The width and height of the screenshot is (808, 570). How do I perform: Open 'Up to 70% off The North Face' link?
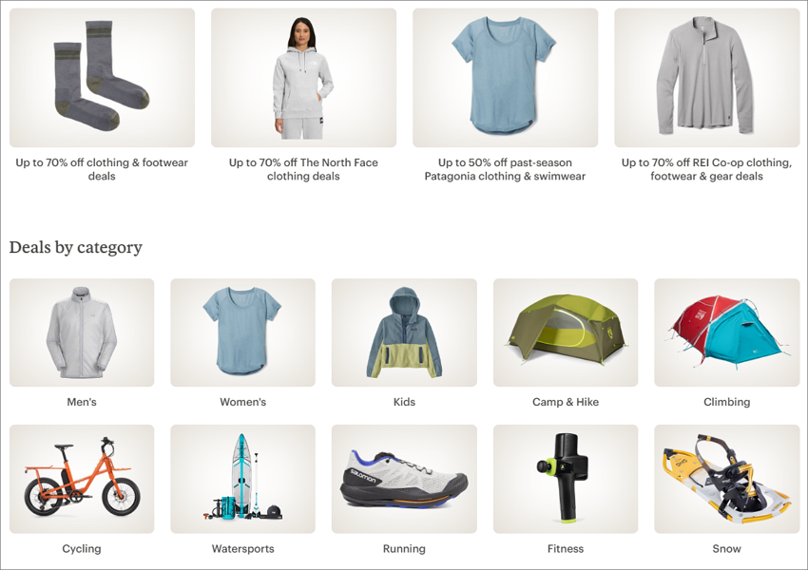point(303,169)
